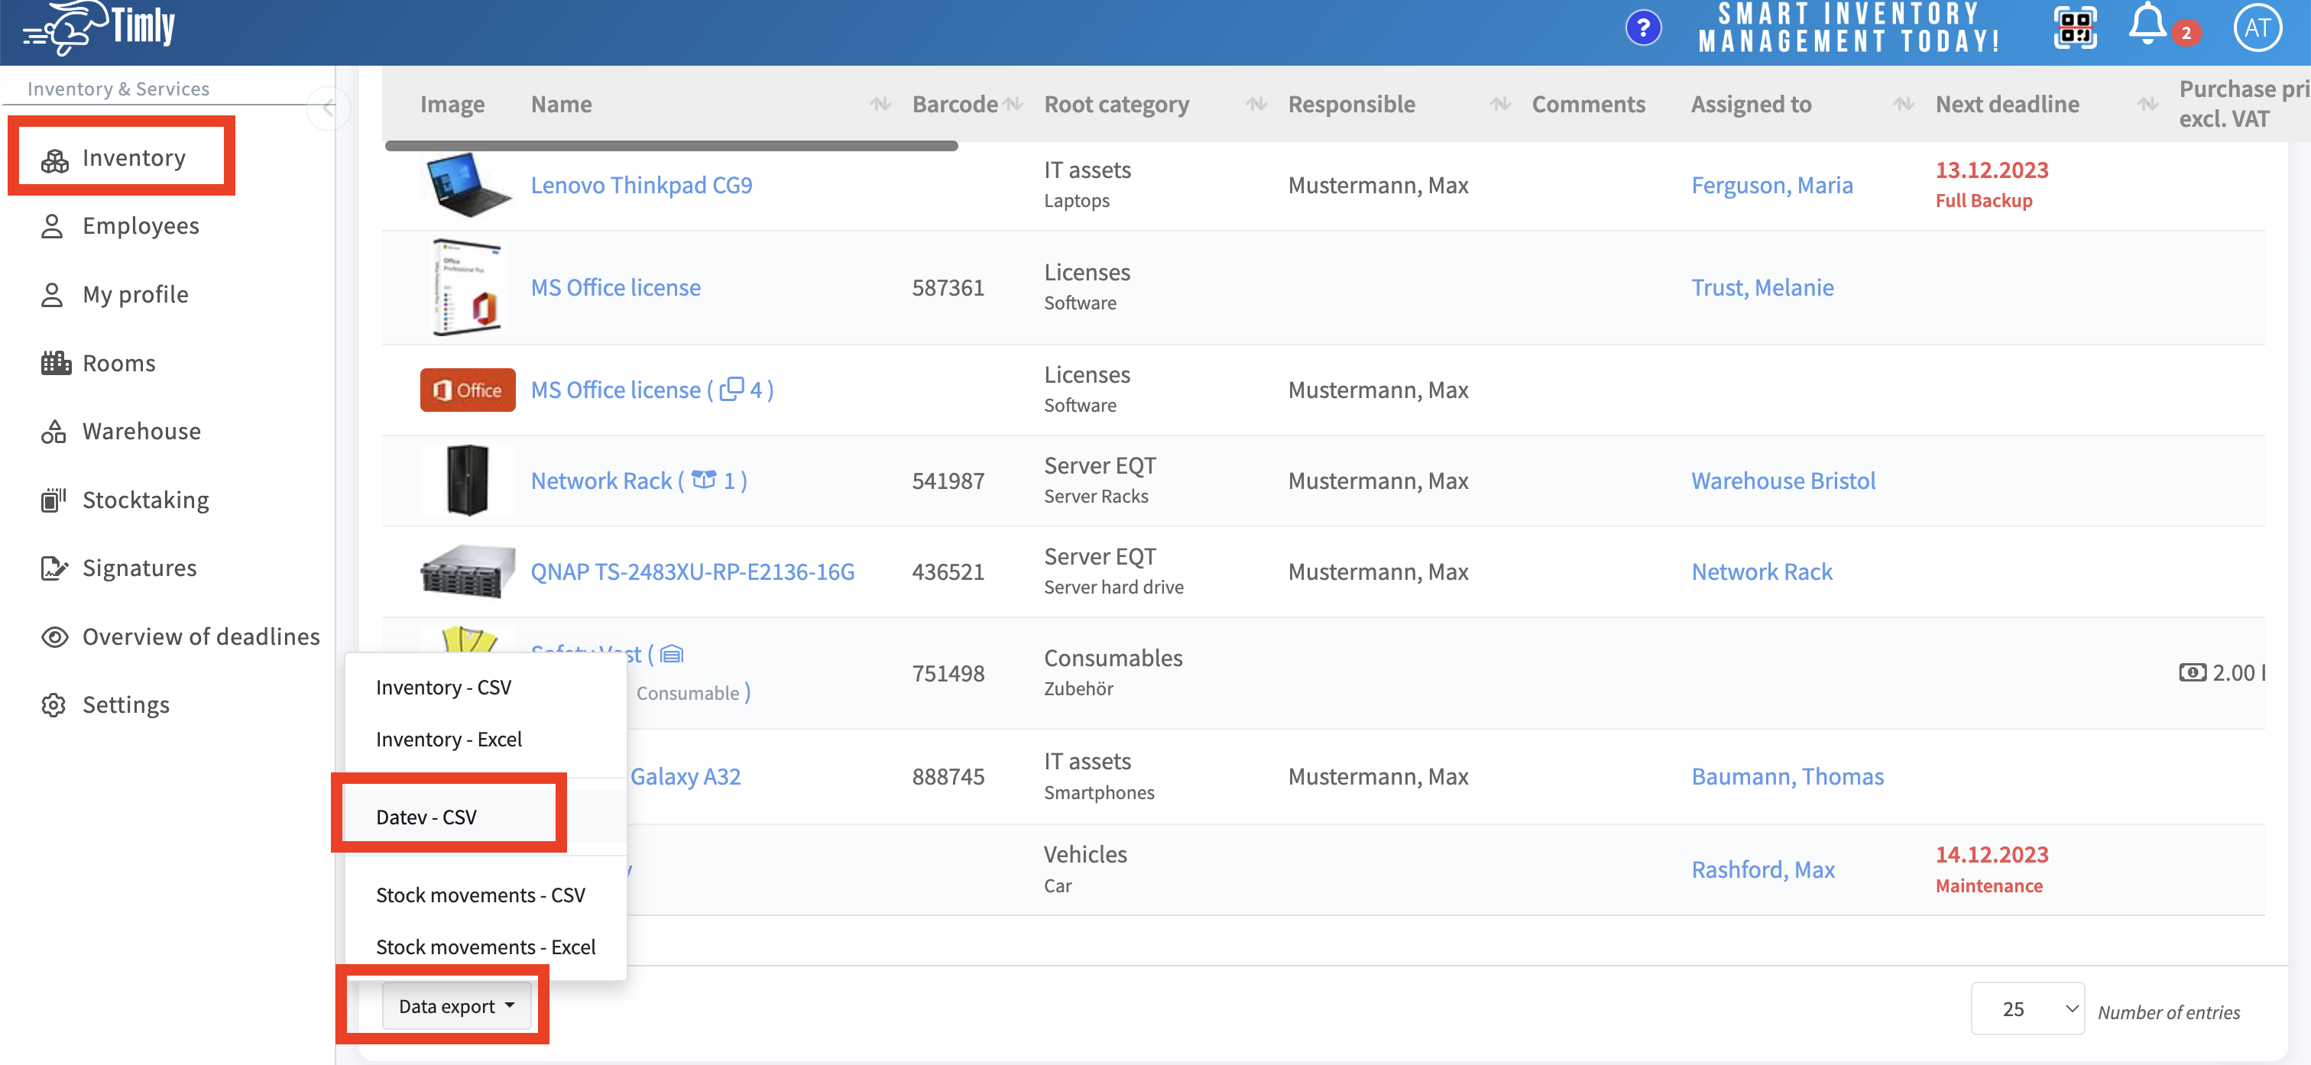Open the QR code scanner icon
The image size is (2311, 1065).
(2075, 28)
